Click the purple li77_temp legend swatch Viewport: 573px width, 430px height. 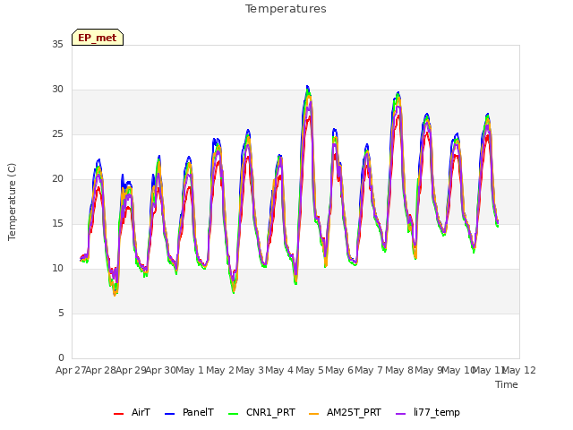401,414
